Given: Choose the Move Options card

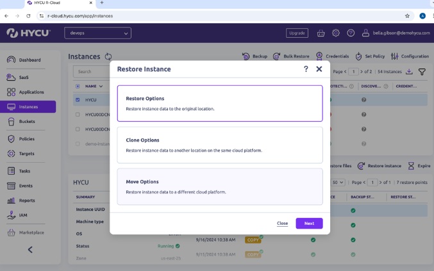Looking at the screenshot, I should (219, 186).
